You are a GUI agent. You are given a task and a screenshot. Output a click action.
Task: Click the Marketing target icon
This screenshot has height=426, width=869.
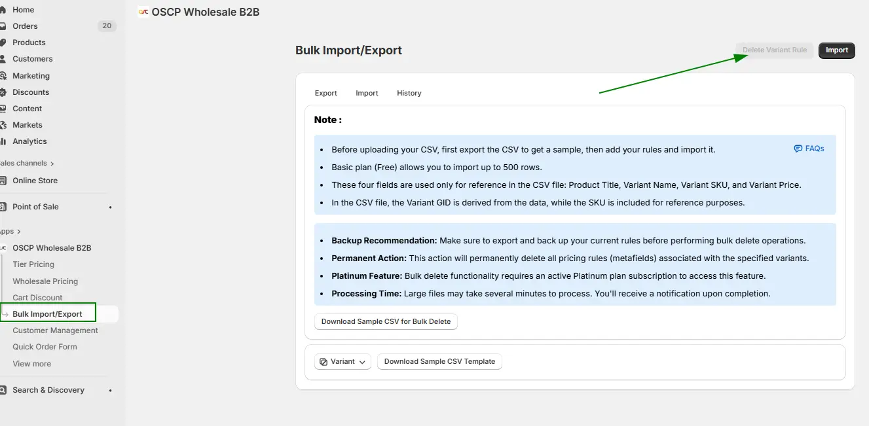pos(3,76)
